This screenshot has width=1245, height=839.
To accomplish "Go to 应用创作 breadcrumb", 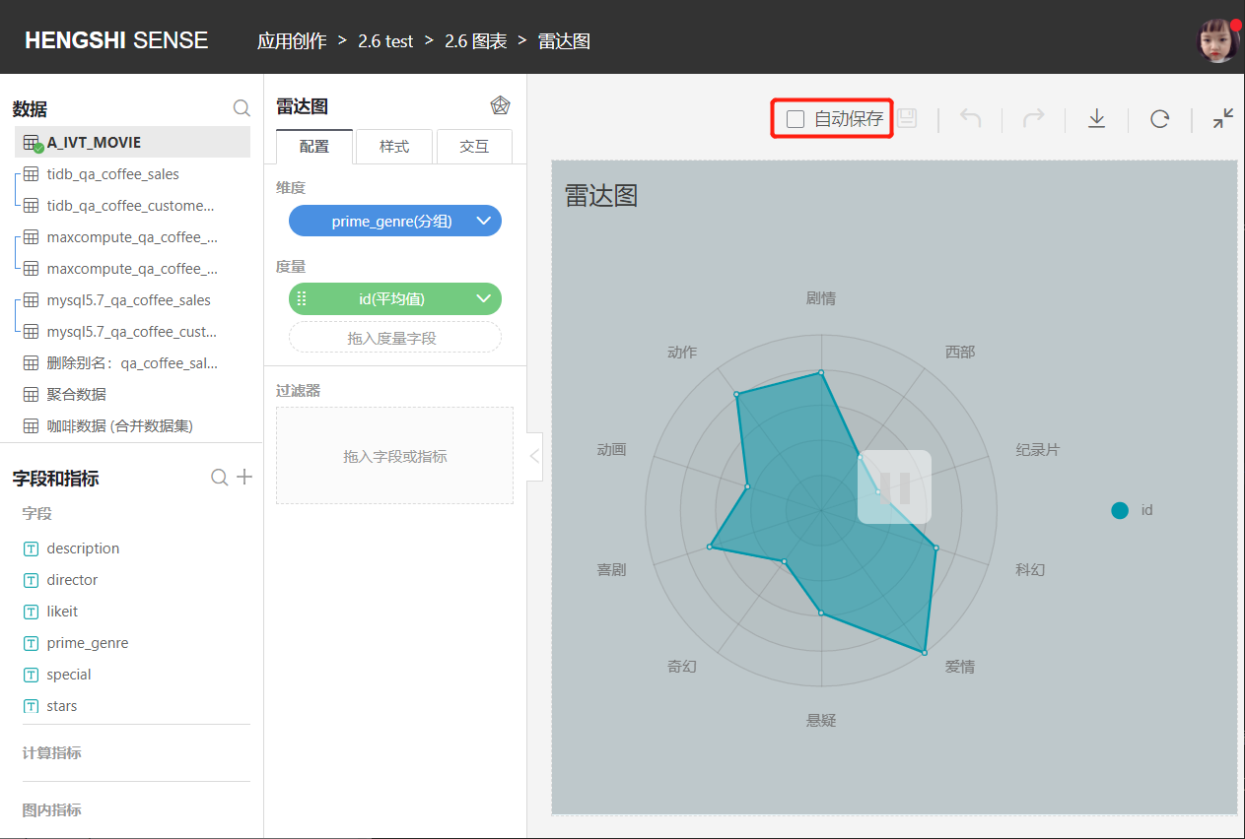I will 292,40.
